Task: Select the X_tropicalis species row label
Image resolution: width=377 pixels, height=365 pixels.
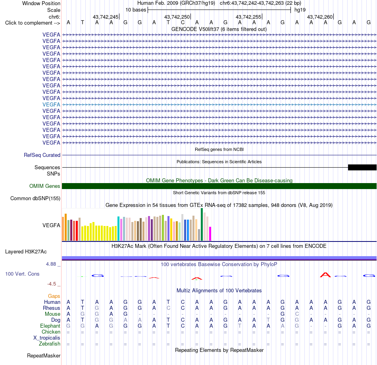Action: coord(47,338)
